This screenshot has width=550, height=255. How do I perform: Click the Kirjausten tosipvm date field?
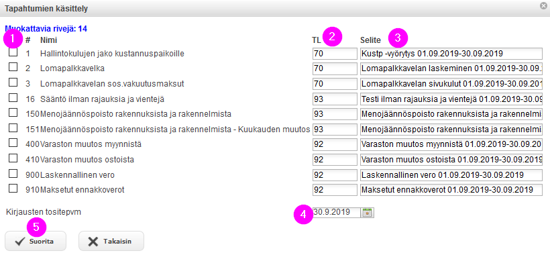(337, 212)
